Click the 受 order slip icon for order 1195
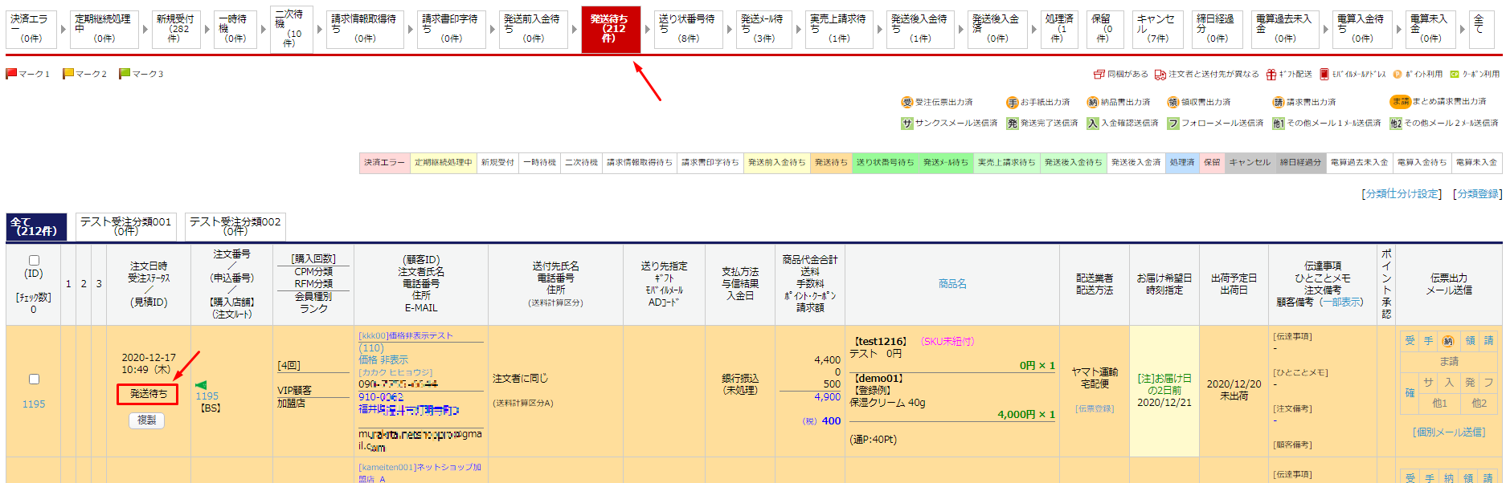 pyautogui.click(x=1410, y=341)
